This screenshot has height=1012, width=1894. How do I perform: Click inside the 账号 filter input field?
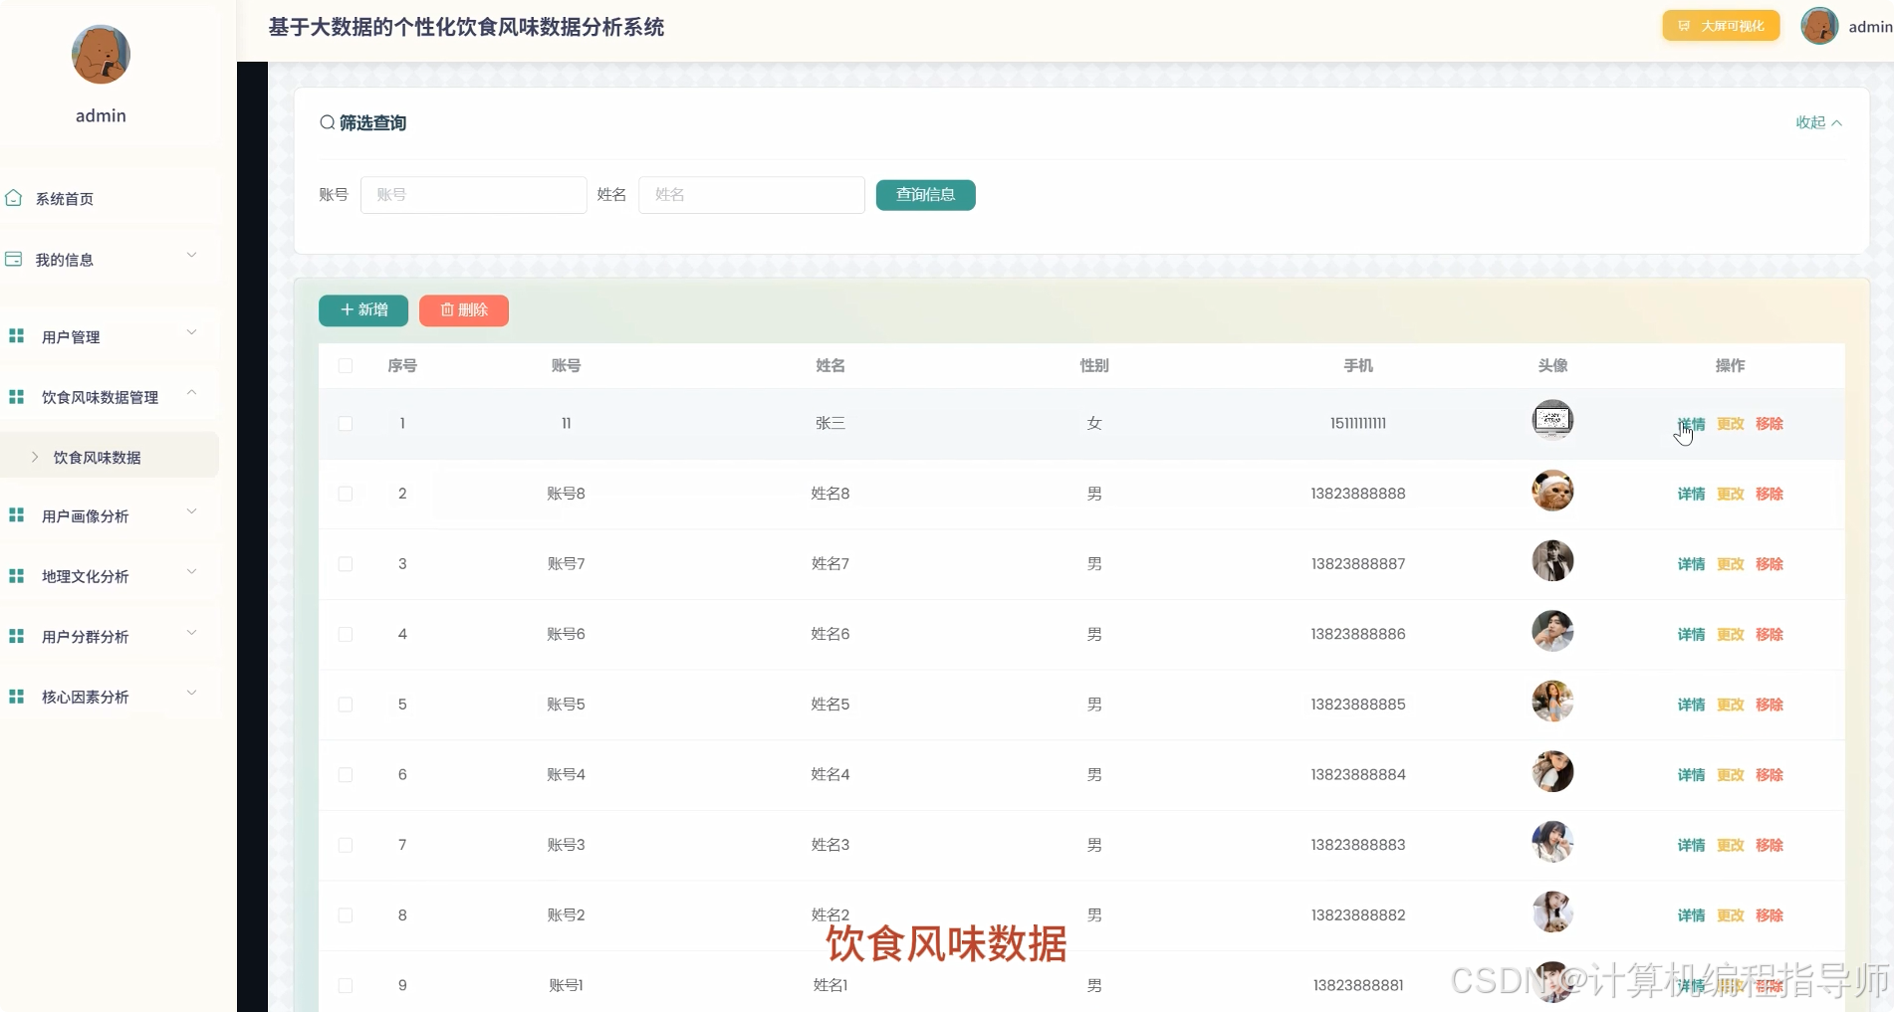(x=473, y=194)
